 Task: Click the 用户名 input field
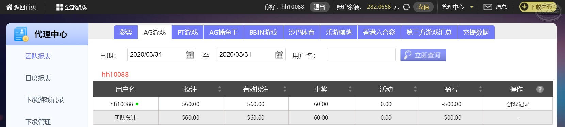tap(361, 54)
